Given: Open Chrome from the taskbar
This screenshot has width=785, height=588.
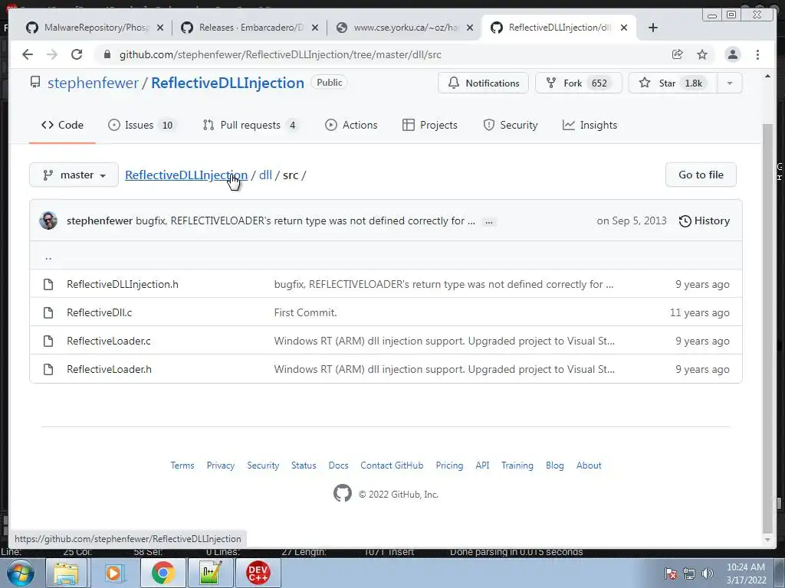Looking at the screenshot, I should tap(163, 573).
